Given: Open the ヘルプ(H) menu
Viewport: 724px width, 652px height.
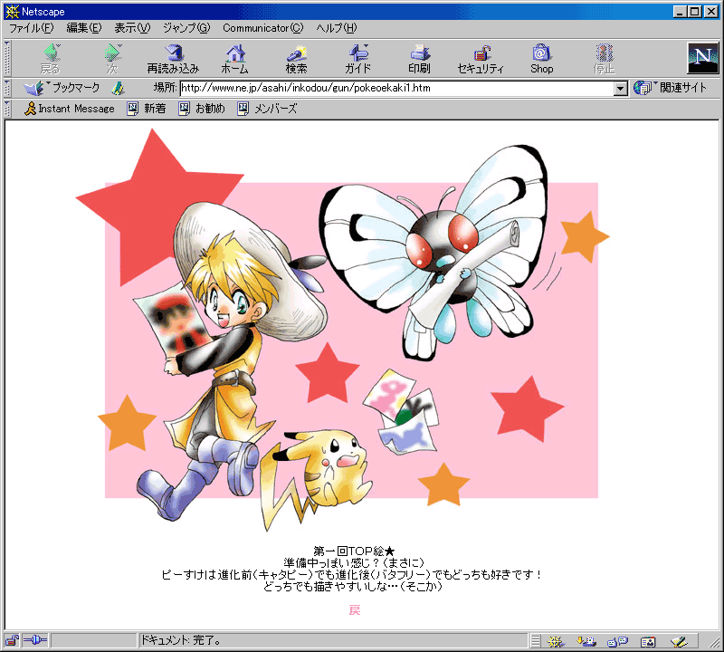Looking at the screenshot, I should click(x=336, y=28).
